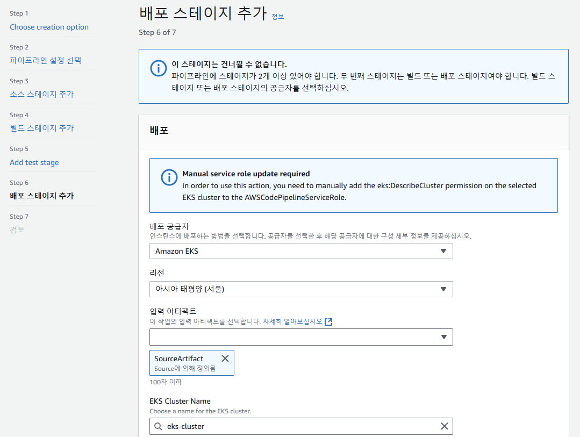Open 빌드 스테이지 추가 step
This screenshot has height=437, width=580.
coord(42,128)
